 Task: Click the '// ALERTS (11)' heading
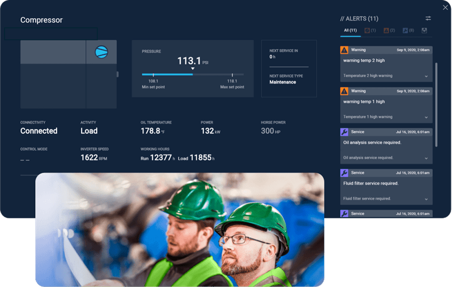point(359,19)
